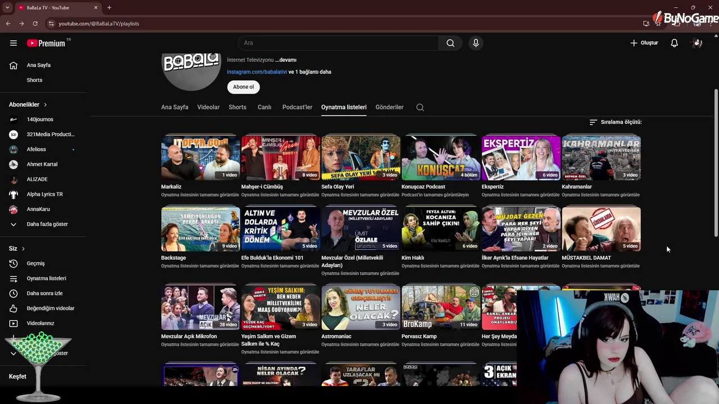Open the Kahramanlar playlist thumbnail
Screen dimensions: 719x404
(x=601, y=158)
